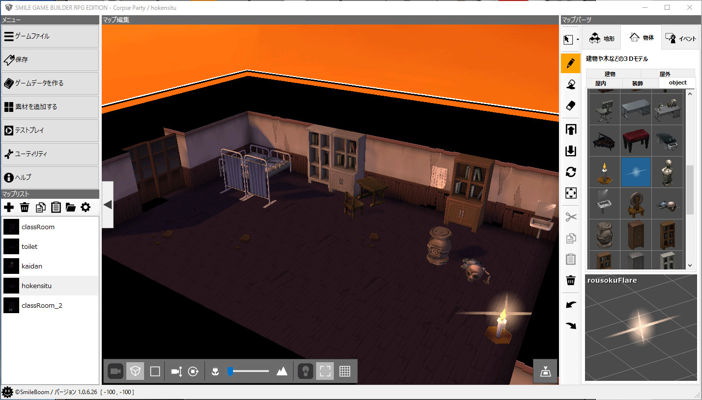The height and width of the screenshot is (400, 702).
Task: Click the camera height adjust icon
Action: pos(176,372)
